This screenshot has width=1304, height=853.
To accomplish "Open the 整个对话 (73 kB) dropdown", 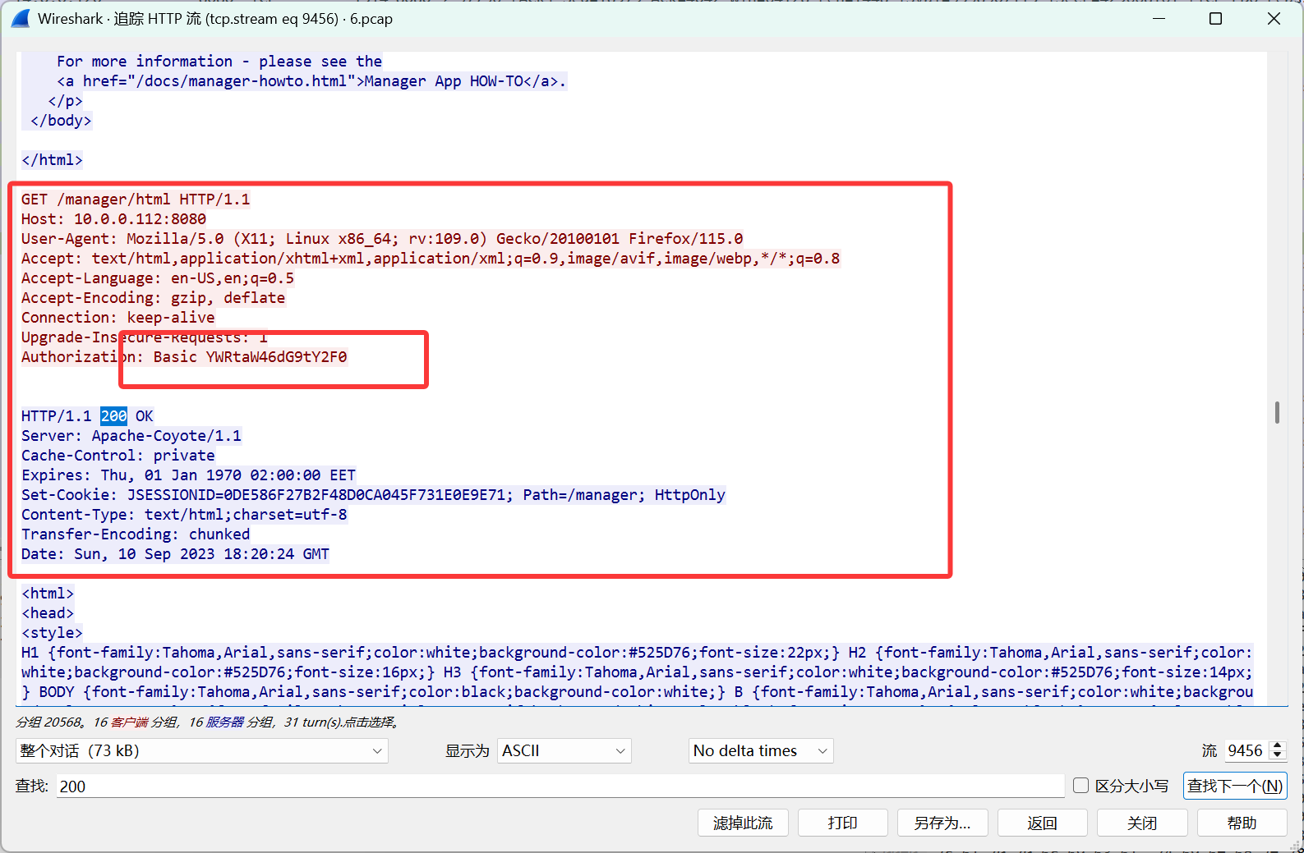I will (x=201, y=750).
